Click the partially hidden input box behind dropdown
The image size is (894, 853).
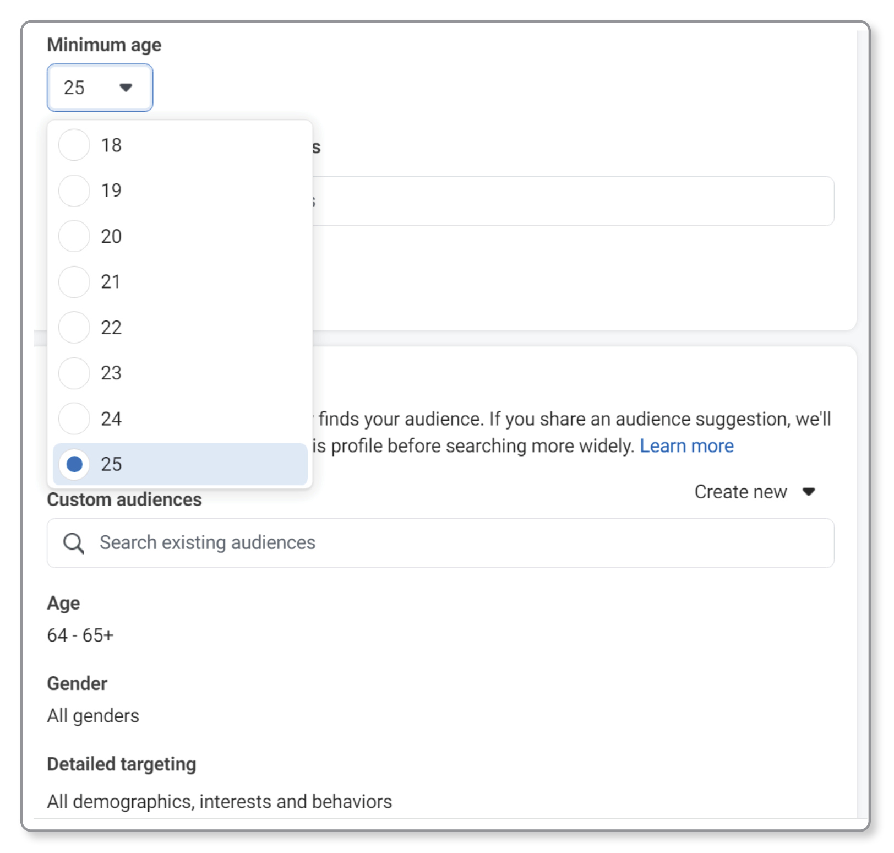pyautogui.click(x=573, y=201)
